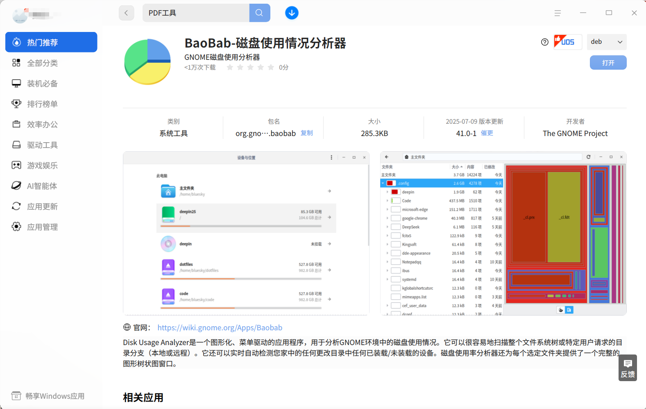Go to 应用更新 page
This screenshot has height=409, width=646.
point(51,206)
